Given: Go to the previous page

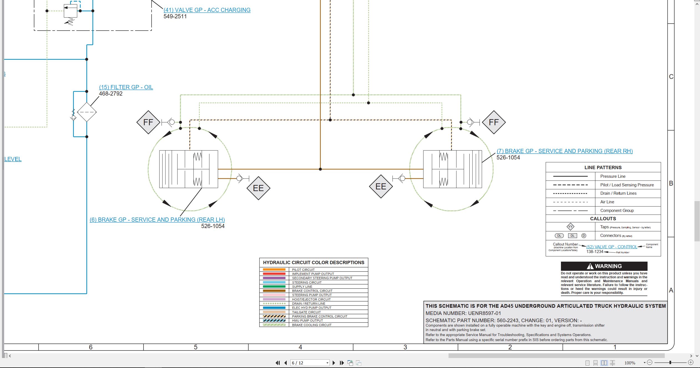Looking at the screenshot, I should click(x=286, y=363).
